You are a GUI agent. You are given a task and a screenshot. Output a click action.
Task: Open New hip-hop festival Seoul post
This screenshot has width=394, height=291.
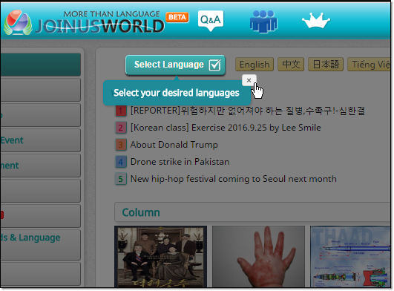pos(234,179)
